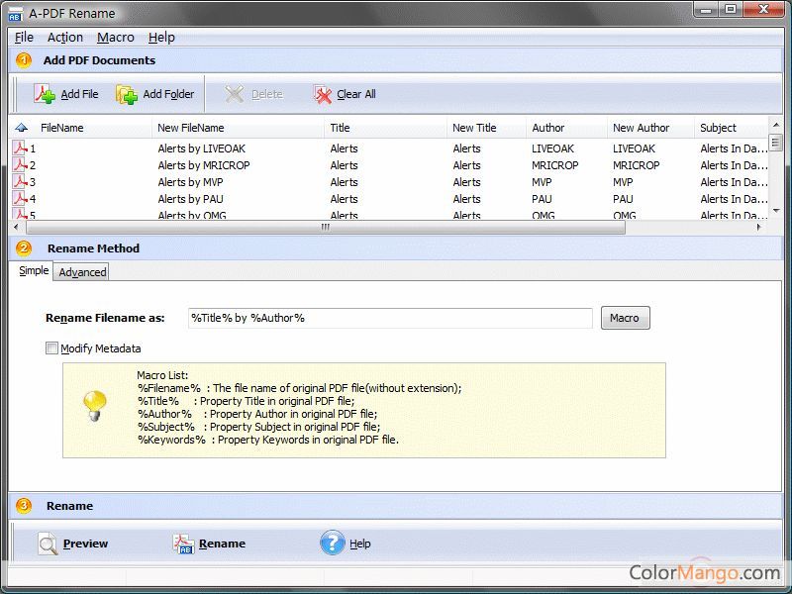Click the Author cell 'LIVEOAK'

pos(552,148)
